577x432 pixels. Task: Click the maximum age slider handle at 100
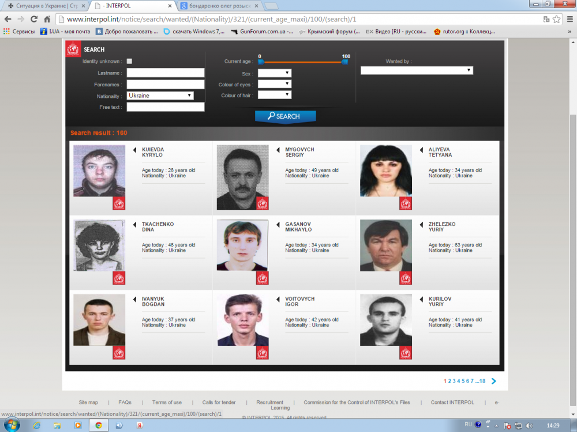tap(345, 62)
